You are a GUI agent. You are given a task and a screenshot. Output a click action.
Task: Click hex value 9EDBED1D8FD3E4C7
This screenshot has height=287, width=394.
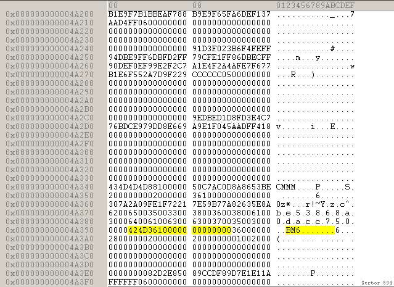232,117
